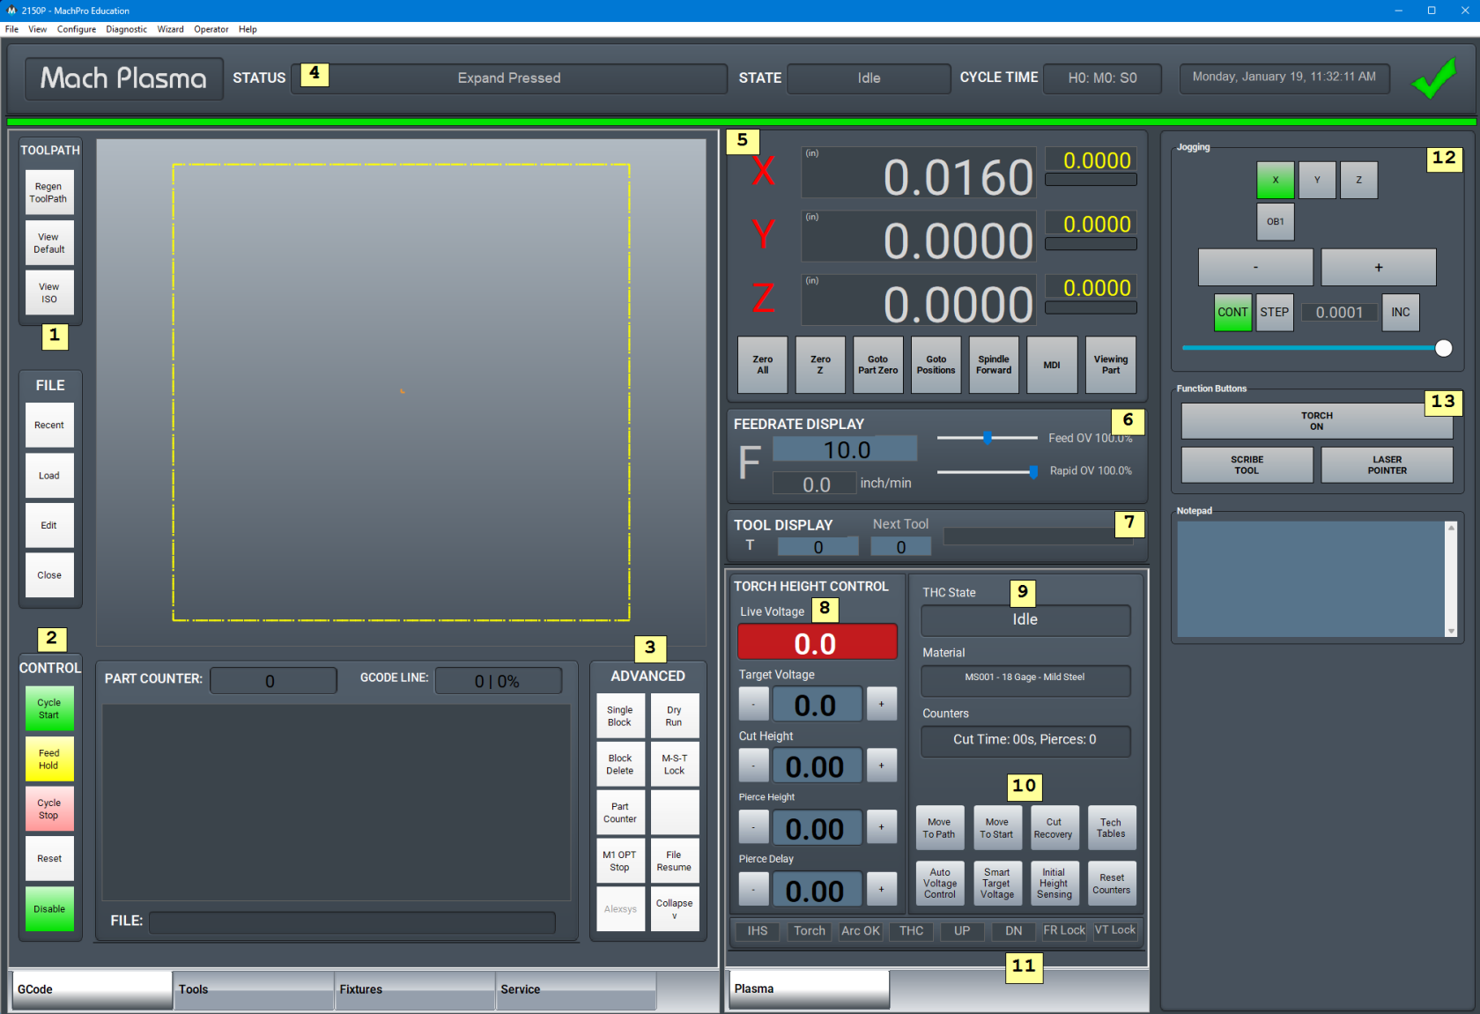
Task: Click the minus button for Target Voltage
Action: pos(753,704)
